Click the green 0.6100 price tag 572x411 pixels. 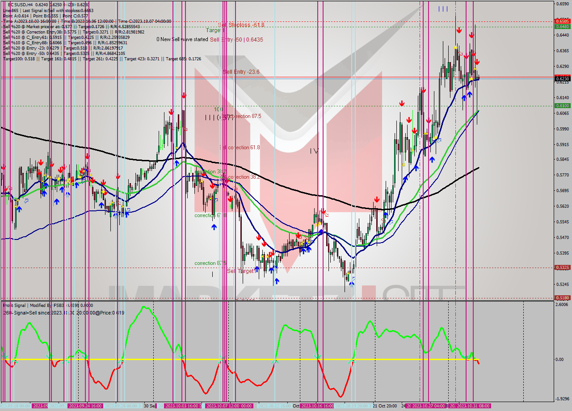[x=562, y=106]
